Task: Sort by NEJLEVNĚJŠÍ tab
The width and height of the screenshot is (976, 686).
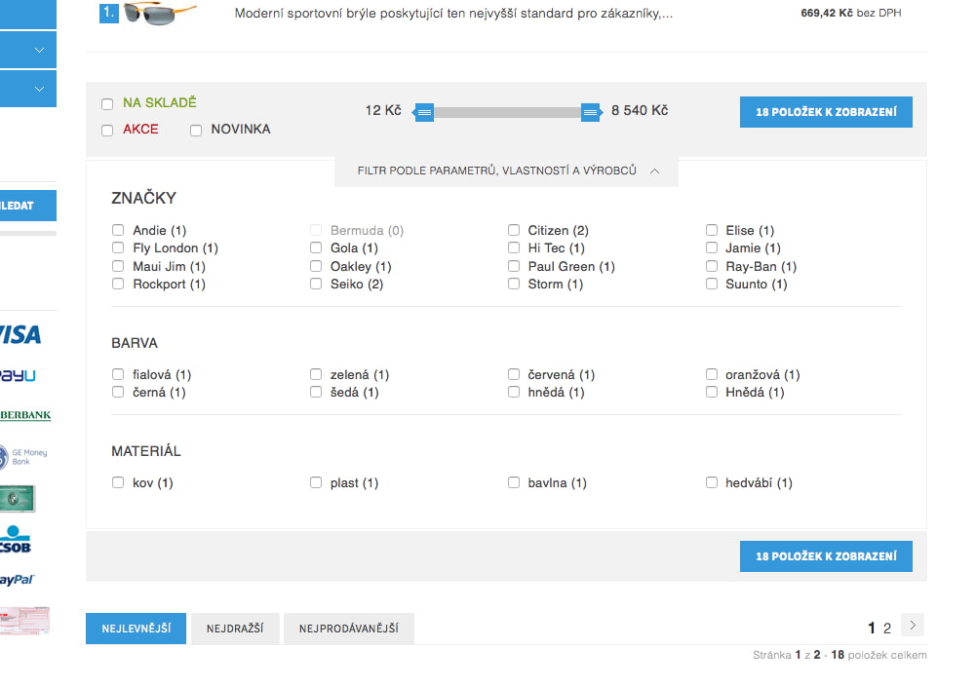Action: (x=136, y=629)
